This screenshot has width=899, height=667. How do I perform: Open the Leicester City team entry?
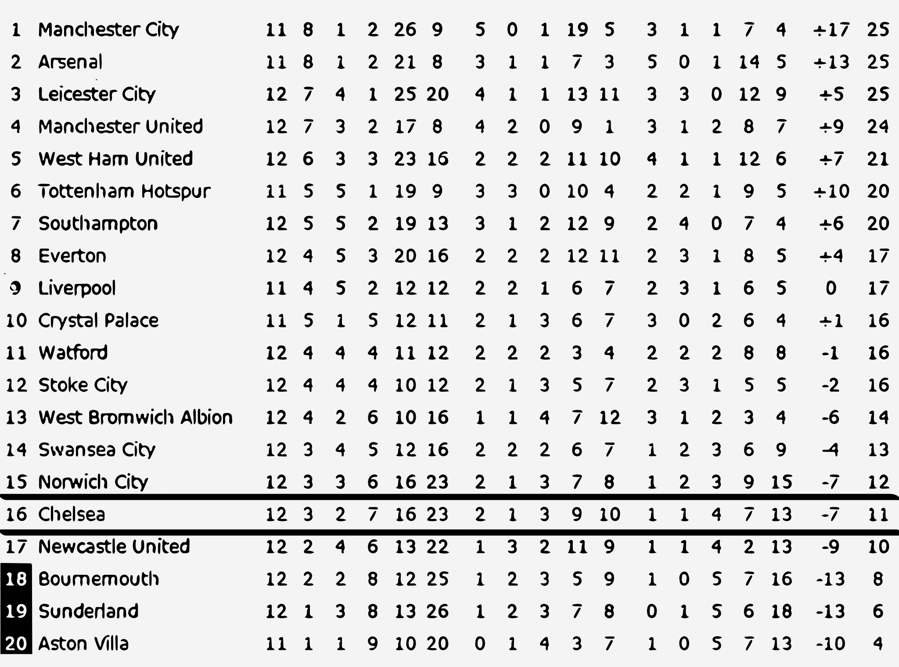(x=97, y=94)
